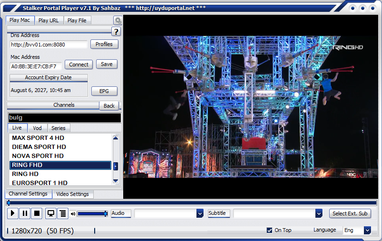
Task: Toggle the On Top checkbox
Action: 269,230
